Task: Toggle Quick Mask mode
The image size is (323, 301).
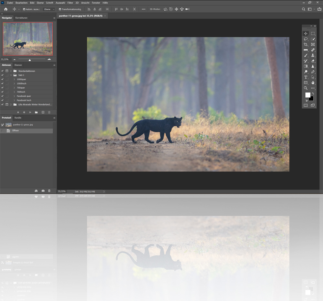Action: click(306, 105)
